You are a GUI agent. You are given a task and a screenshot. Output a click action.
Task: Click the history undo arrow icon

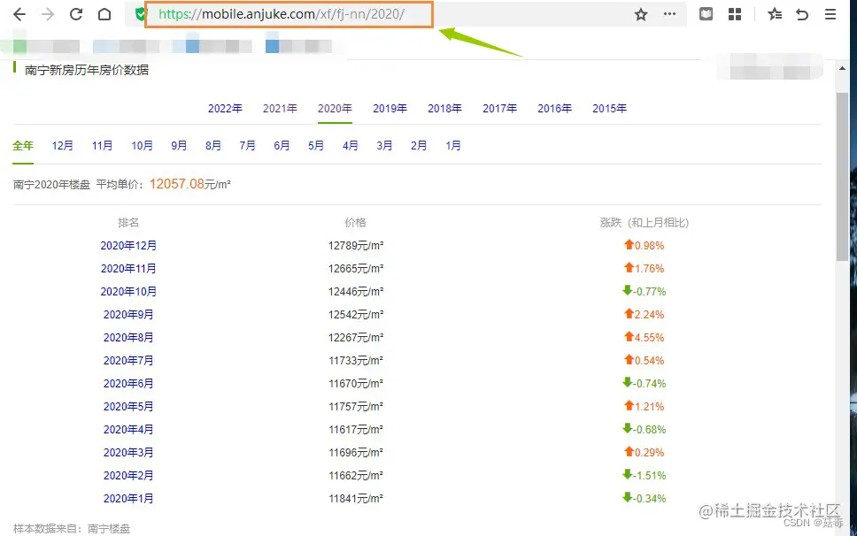[x=801, y=14]
